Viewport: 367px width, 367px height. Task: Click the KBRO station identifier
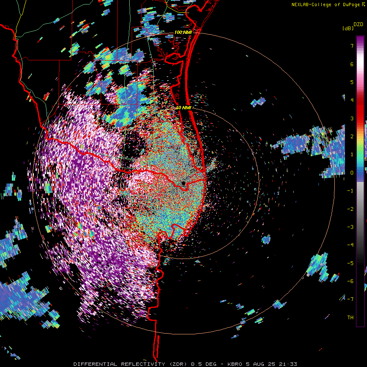click(235, 364)
